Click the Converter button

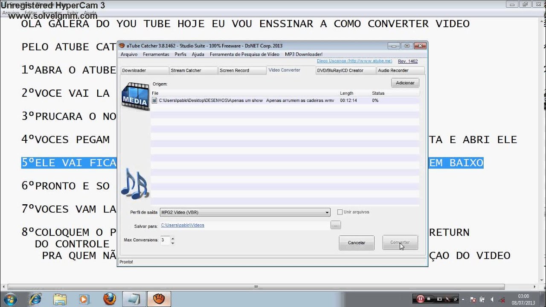(400, 243)
